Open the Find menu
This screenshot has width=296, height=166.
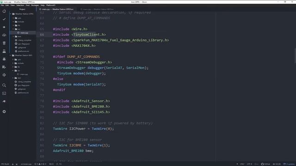pyautogui.click(x=28, y=5)
